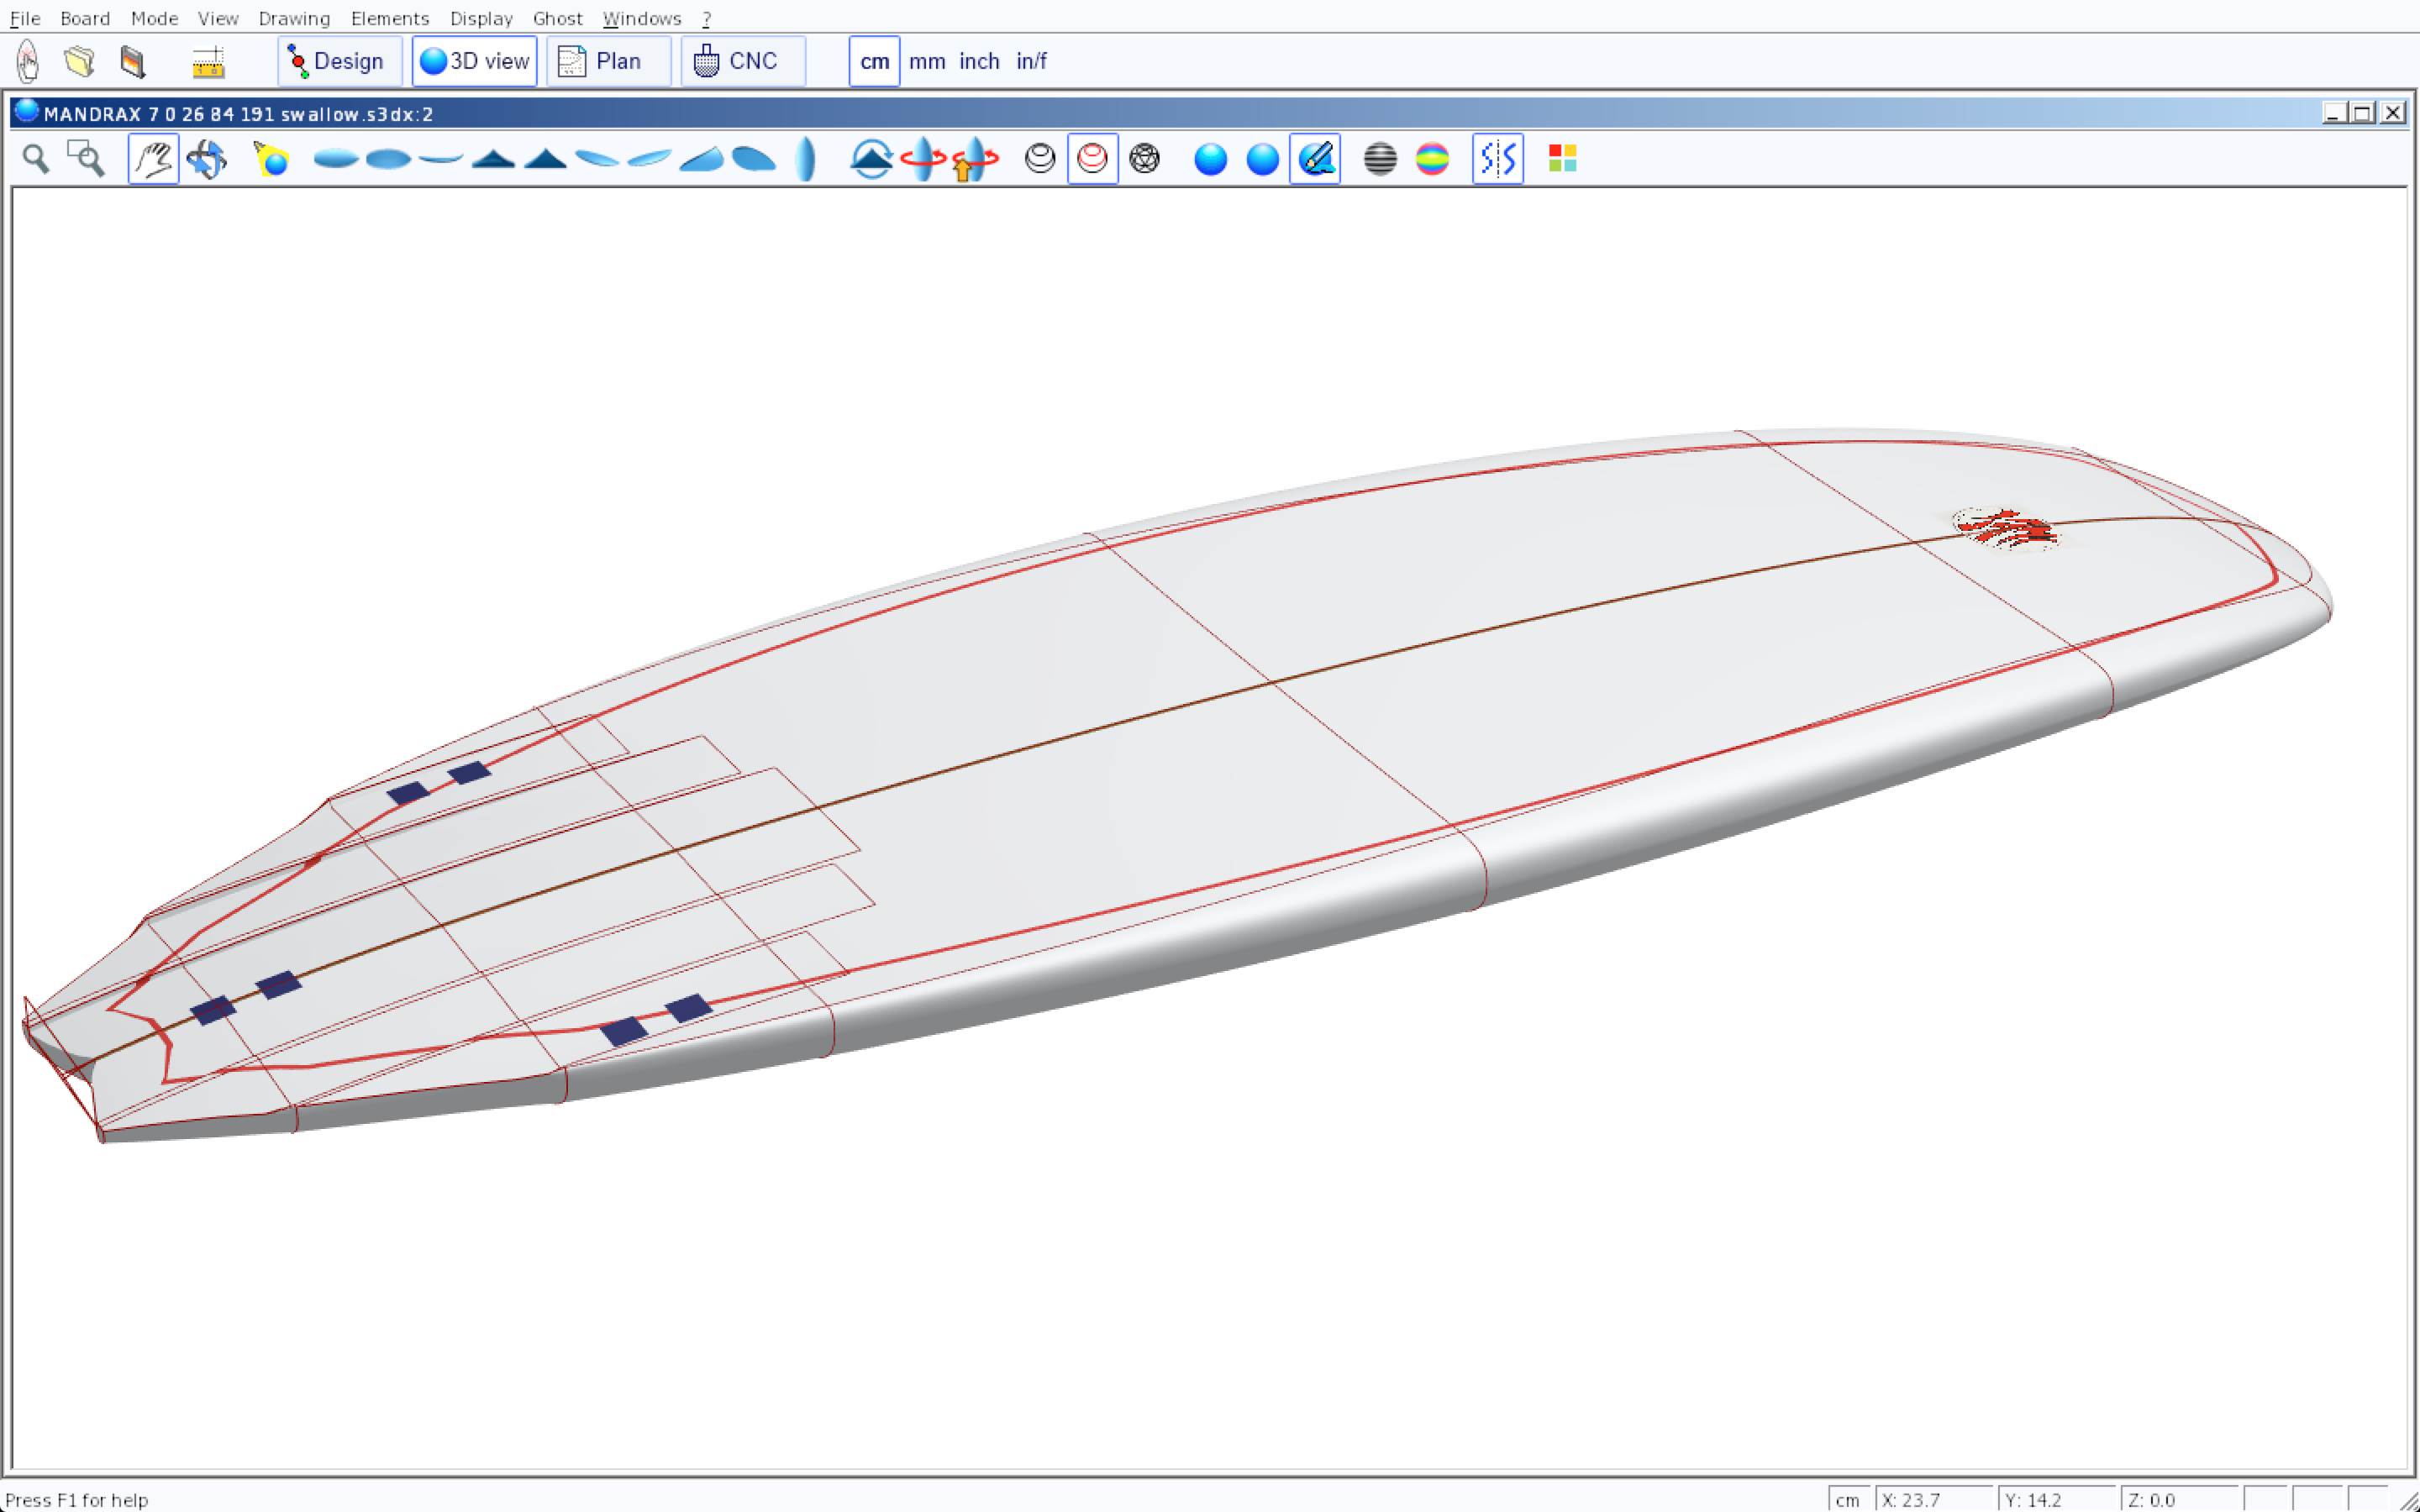Activate the 3D rotate view tool
The image size is (2420, 1512).
point(206,159)
